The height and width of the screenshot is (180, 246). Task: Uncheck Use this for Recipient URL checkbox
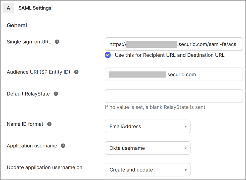click(108, 55)
